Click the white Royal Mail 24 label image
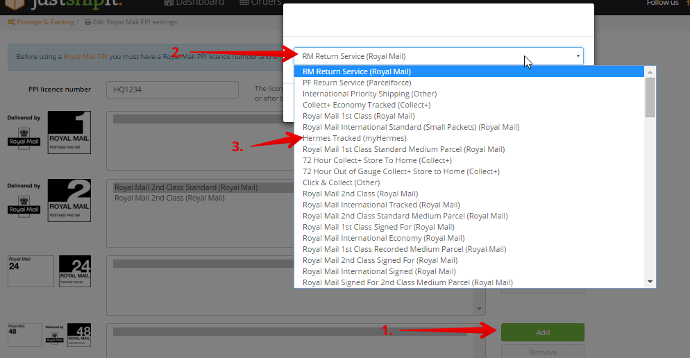This screenshot has height=358, width=690. pos(31,271)
